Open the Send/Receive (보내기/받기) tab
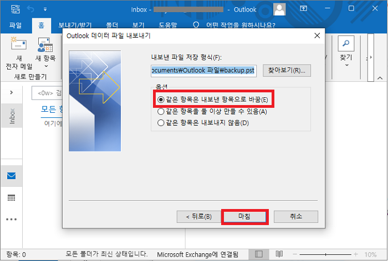Image resolution: width=388 pixels, height=261 pixels. click(x=75, y=25)
